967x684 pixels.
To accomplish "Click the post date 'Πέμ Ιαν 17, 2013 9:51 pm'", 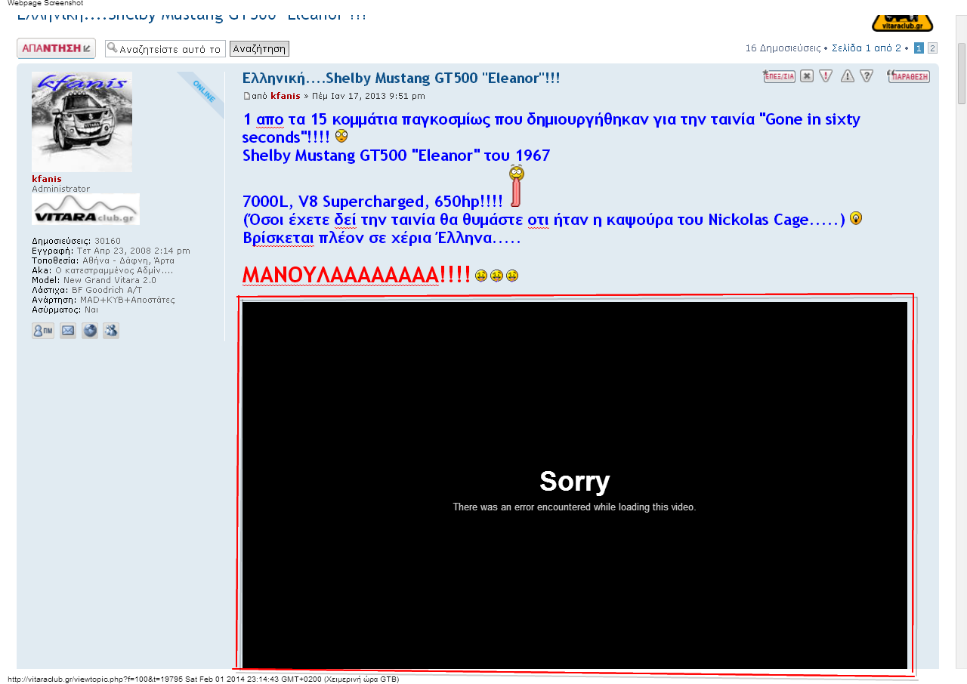I will coord(369,97).
